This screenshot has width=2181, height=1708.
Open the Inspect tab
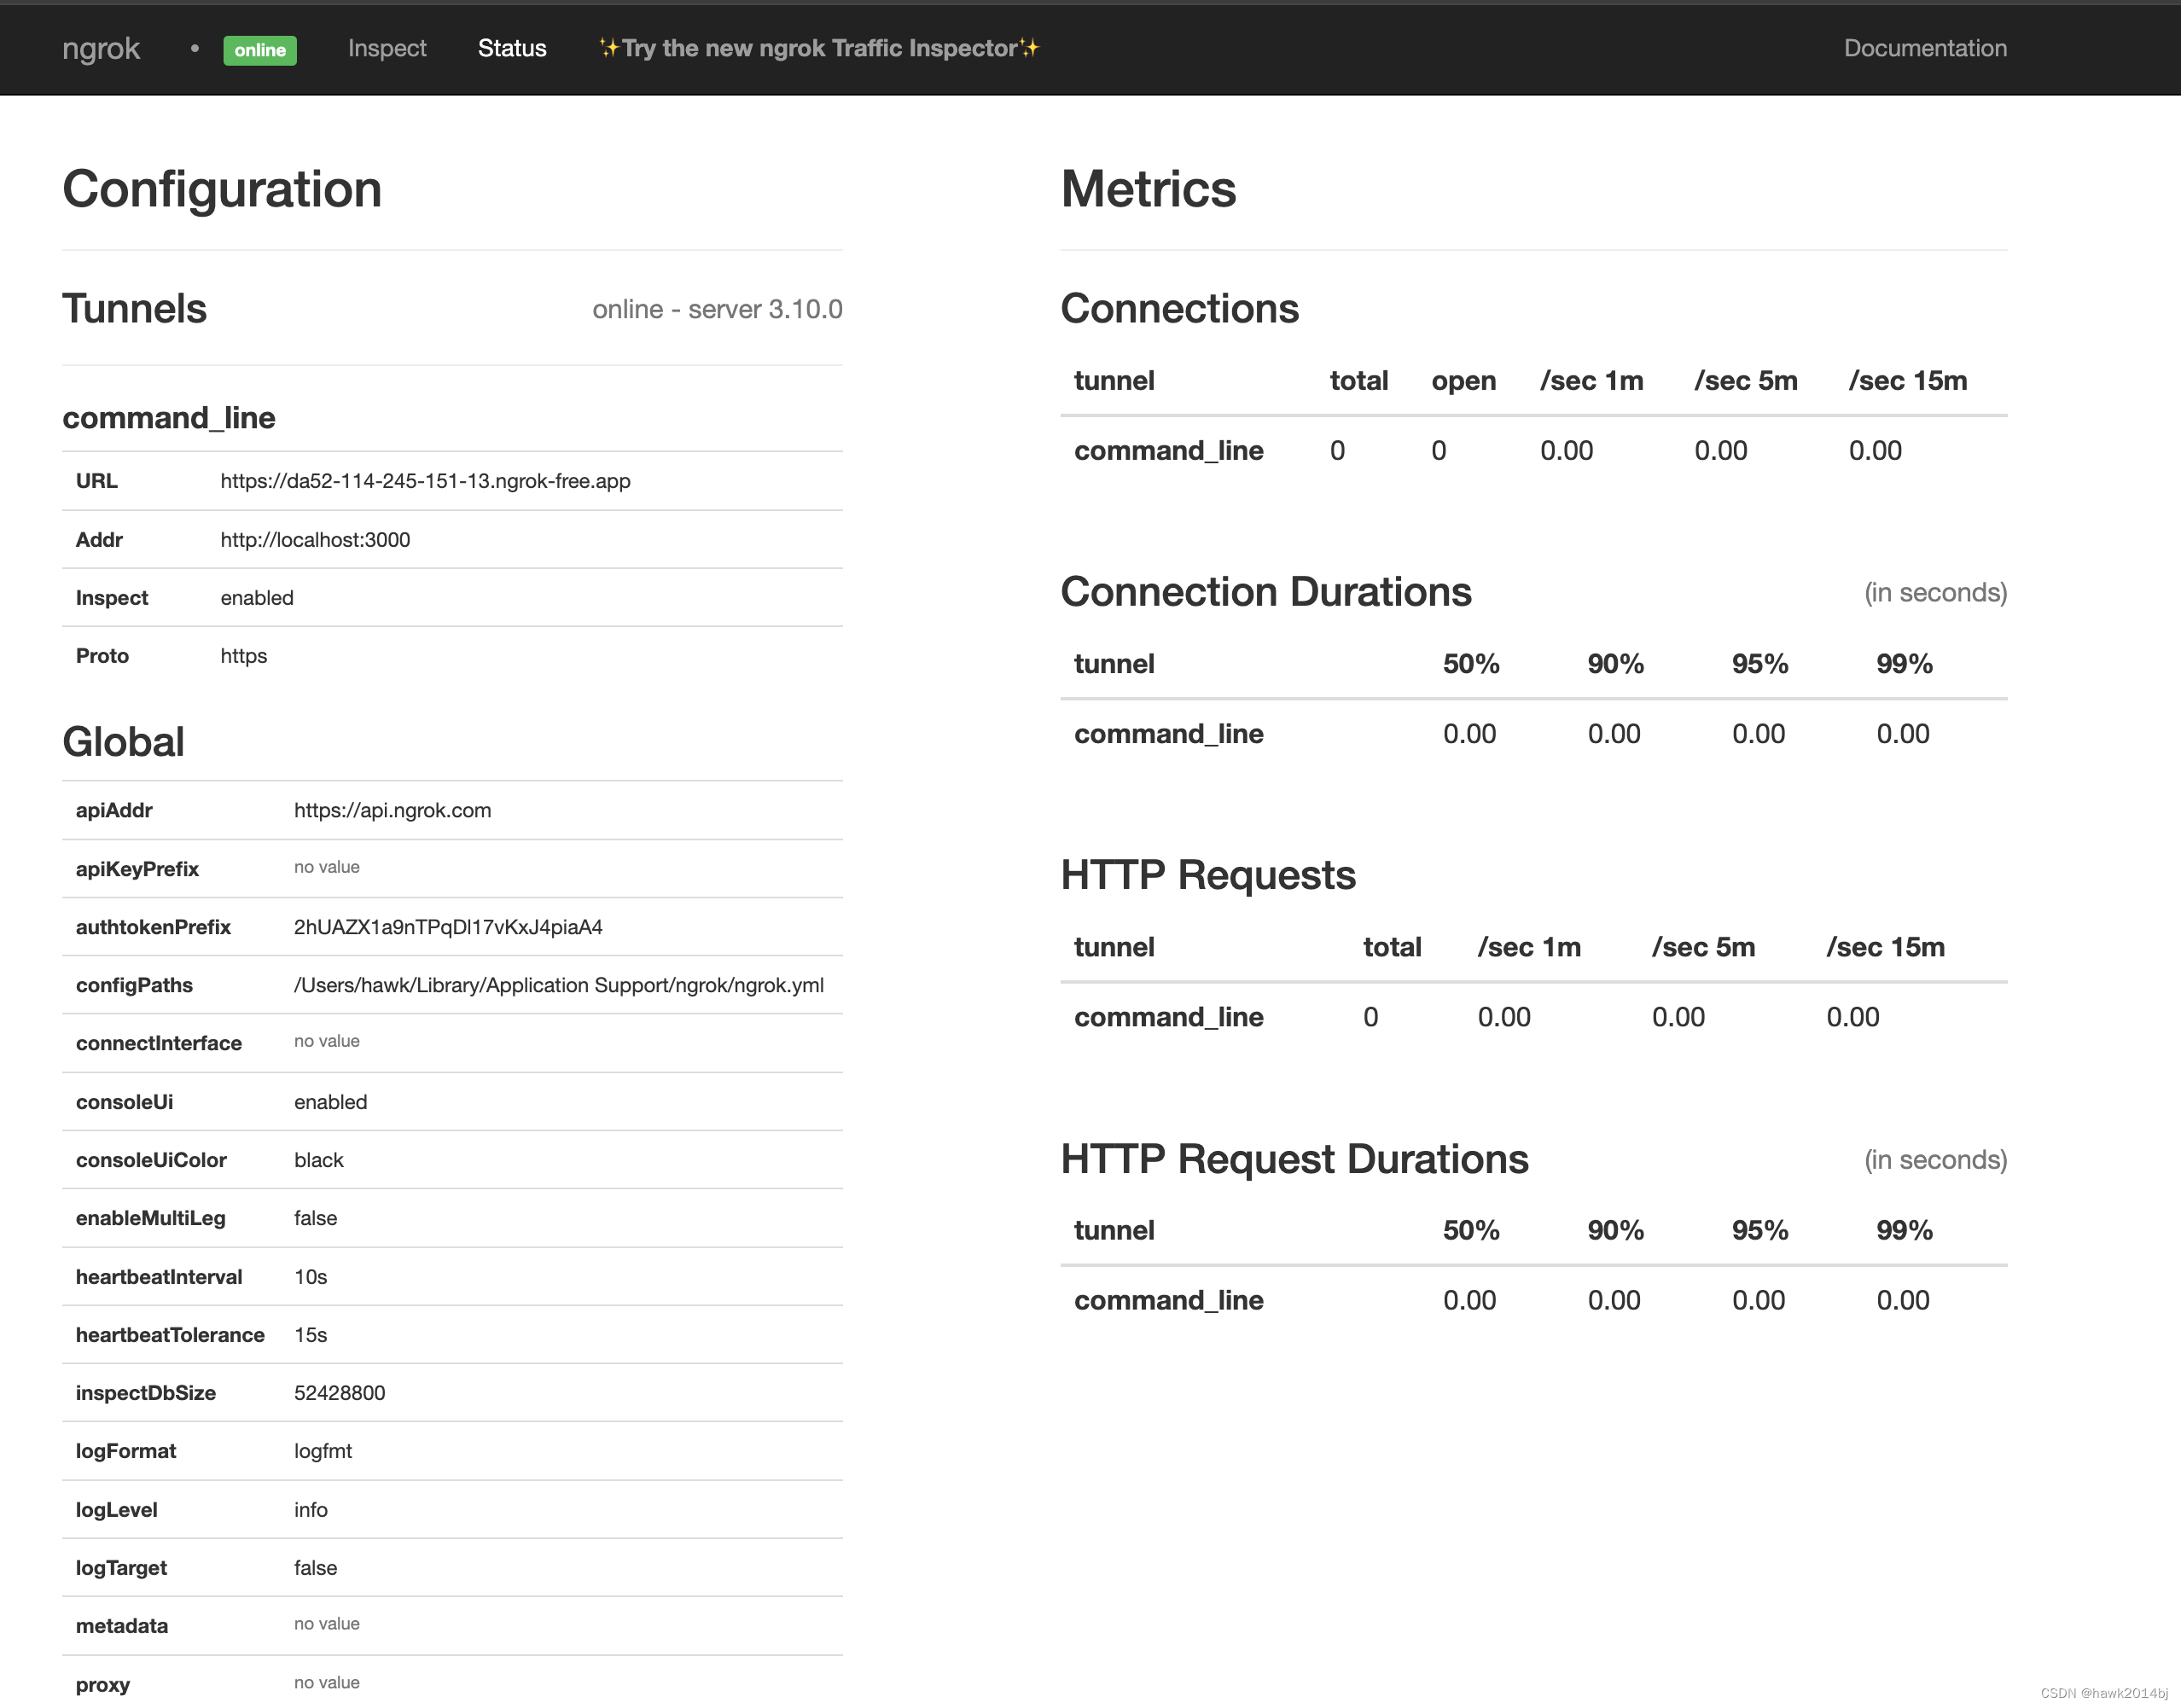pos(387,48)
